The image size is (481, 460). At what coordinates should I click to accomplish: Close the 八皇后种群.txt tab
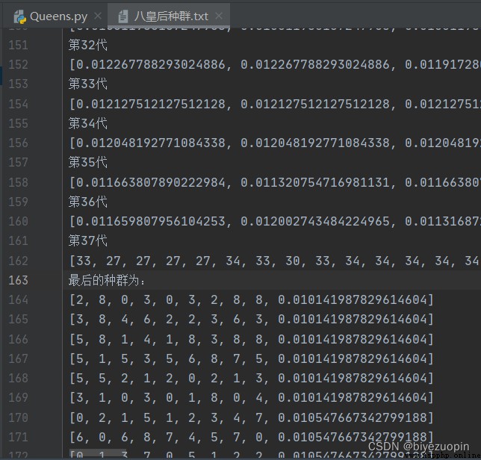[219, 16]
